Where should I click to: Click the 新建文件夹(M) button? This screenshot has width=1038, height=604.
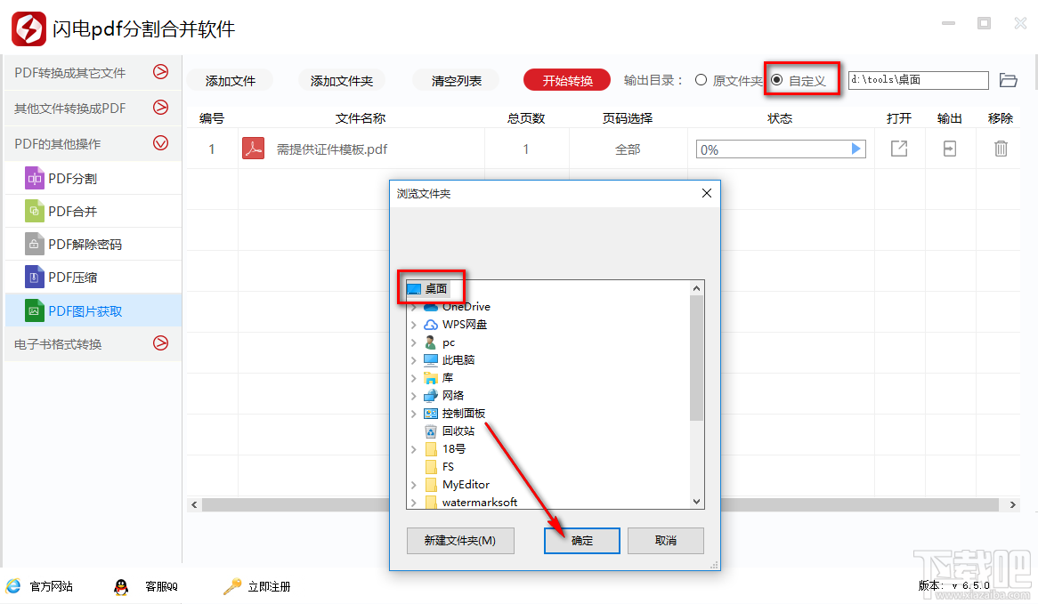coord(460,541)
